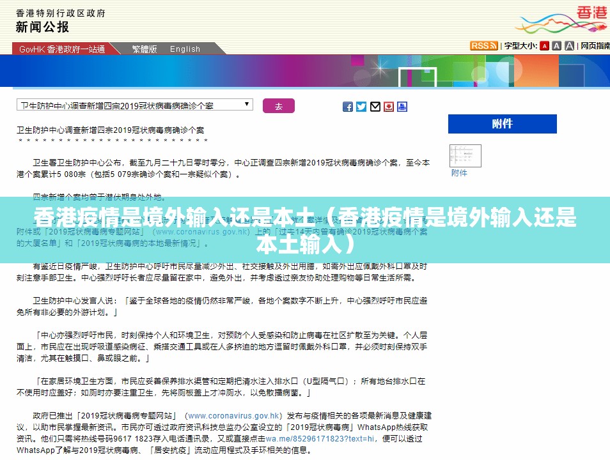Email this press release via envelope icon
The width and height of the screenshot is (610, 460).
[375, 107]
